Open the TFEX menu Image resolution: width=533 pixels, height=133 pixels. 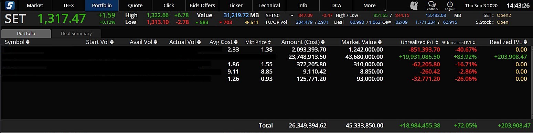click(68, 5)
